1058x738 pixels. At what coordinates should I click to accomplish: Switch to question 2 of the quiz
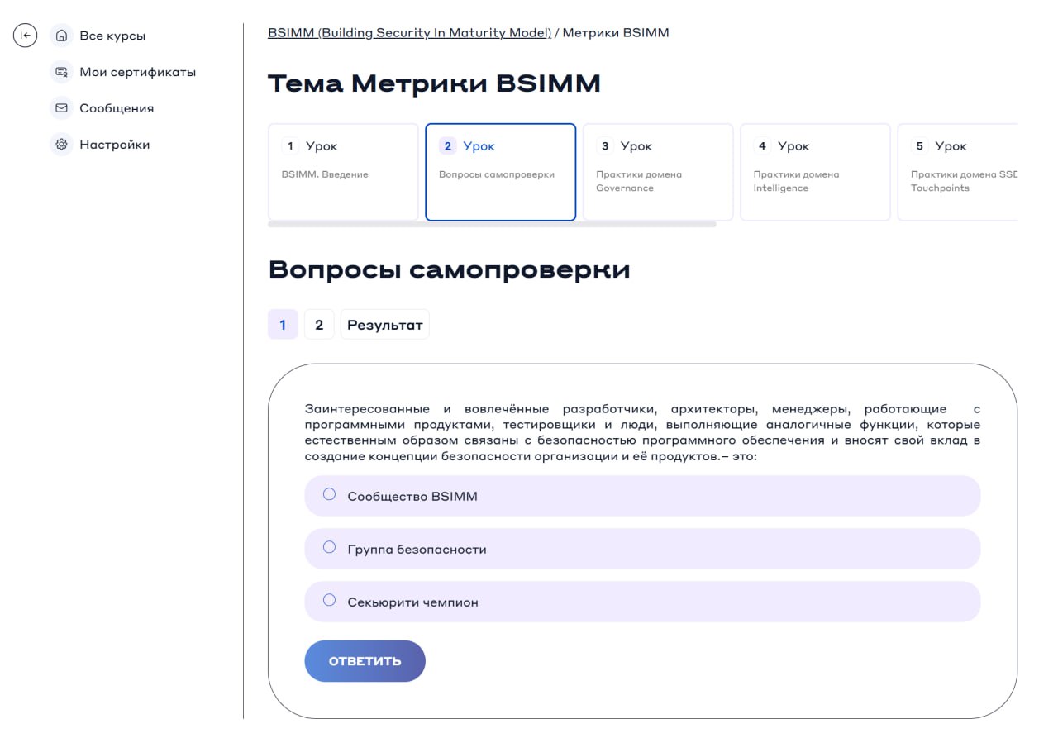319,325
